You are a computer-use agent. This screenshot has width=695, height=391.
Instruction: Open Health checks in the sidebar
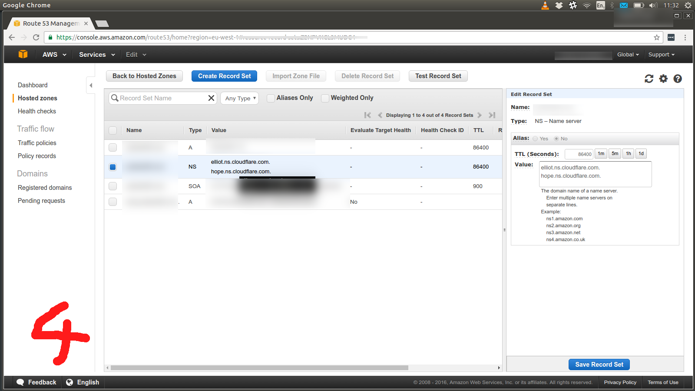[37, 111]
